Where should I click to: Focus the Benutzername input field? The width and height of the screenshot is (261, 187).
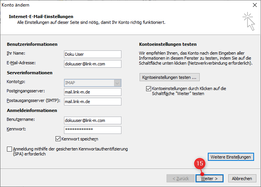point(93,120)
